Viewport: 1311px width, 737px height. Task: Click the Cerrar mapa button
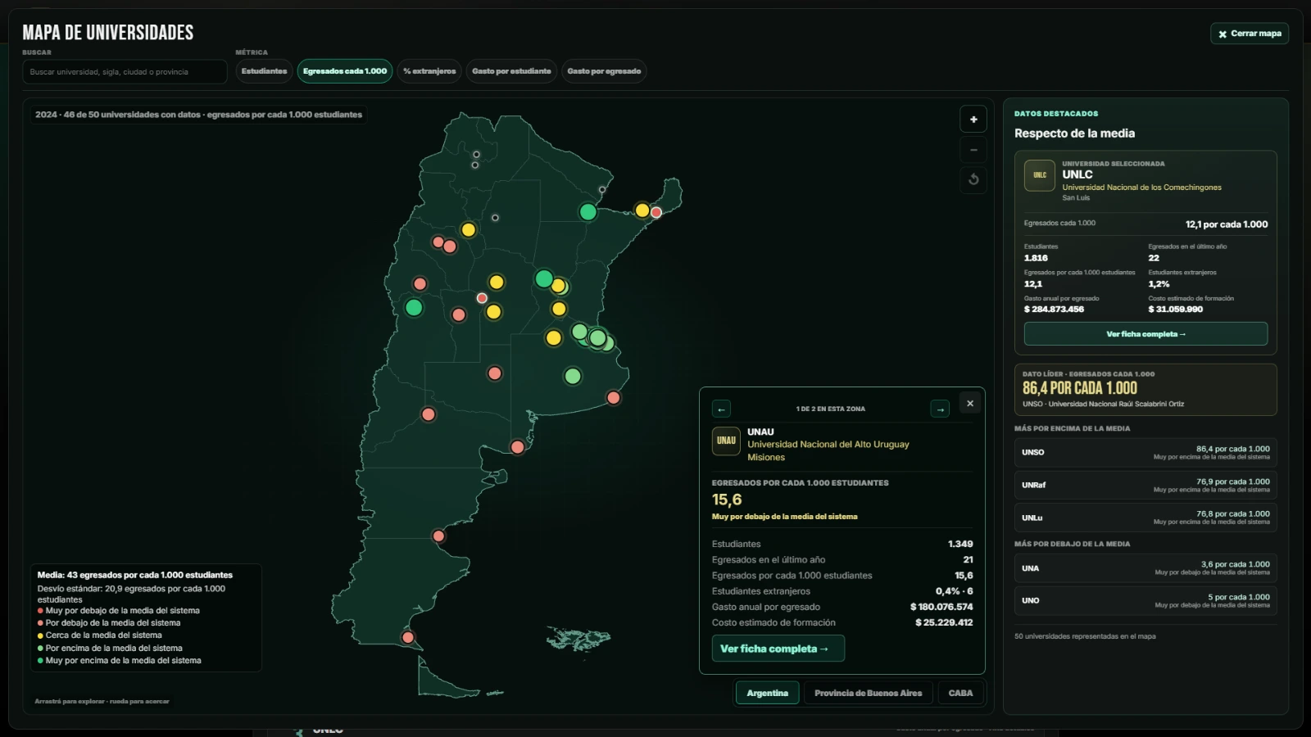pyautogui.click(x=1250, y=34)
